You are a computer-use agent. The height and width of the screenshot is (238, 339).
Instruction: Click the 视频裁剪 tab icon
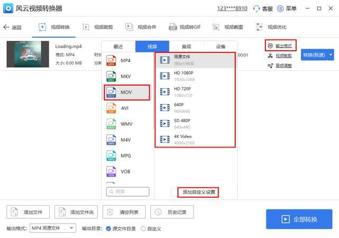point(86,27)
